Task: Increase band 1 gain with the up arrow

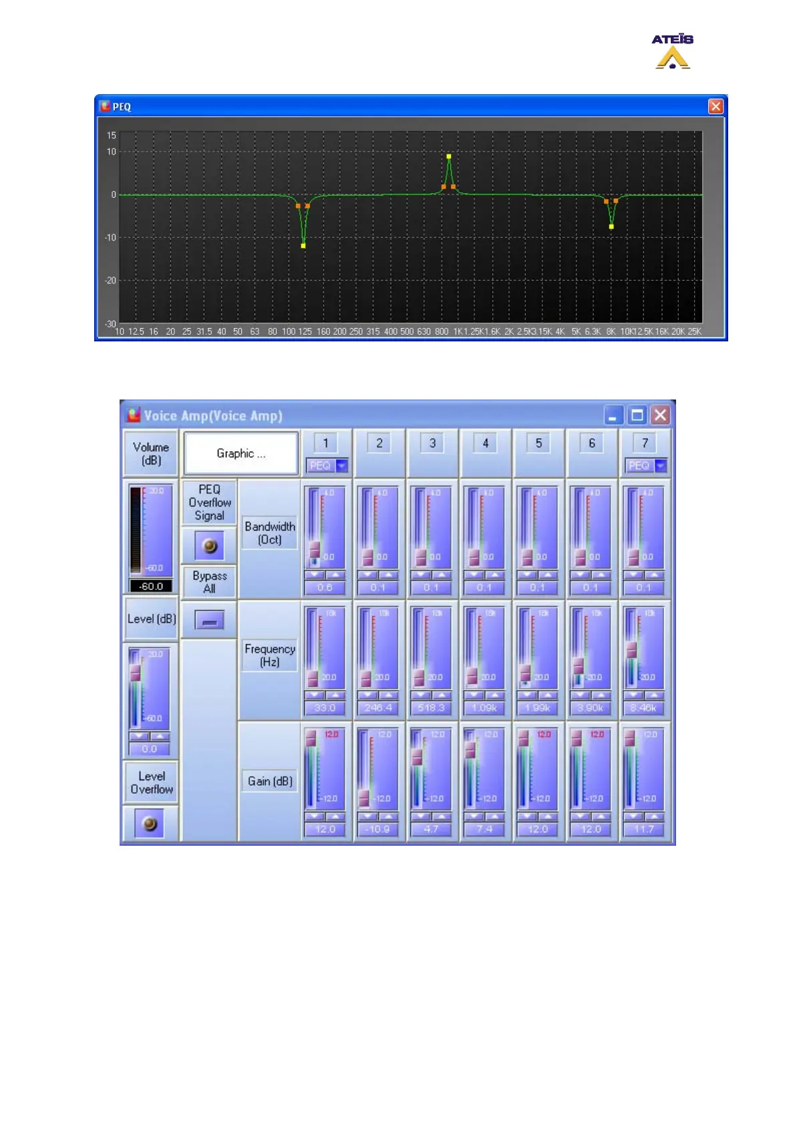Action: pyautogui.click(x=335, y=817)
